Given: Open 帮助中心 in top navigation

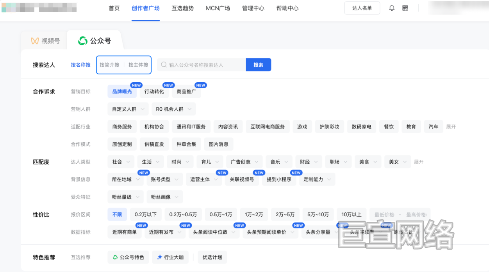Looking at the screenshot, I should pyautogui.click(x=287, y=8).
